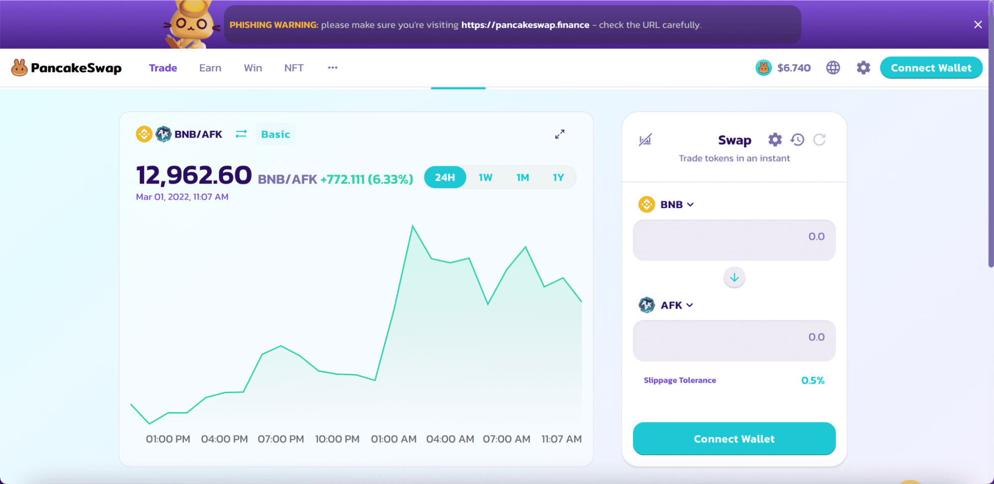Open the NFT menu
The width and height of the screenshot is (994, 484).
294,68
